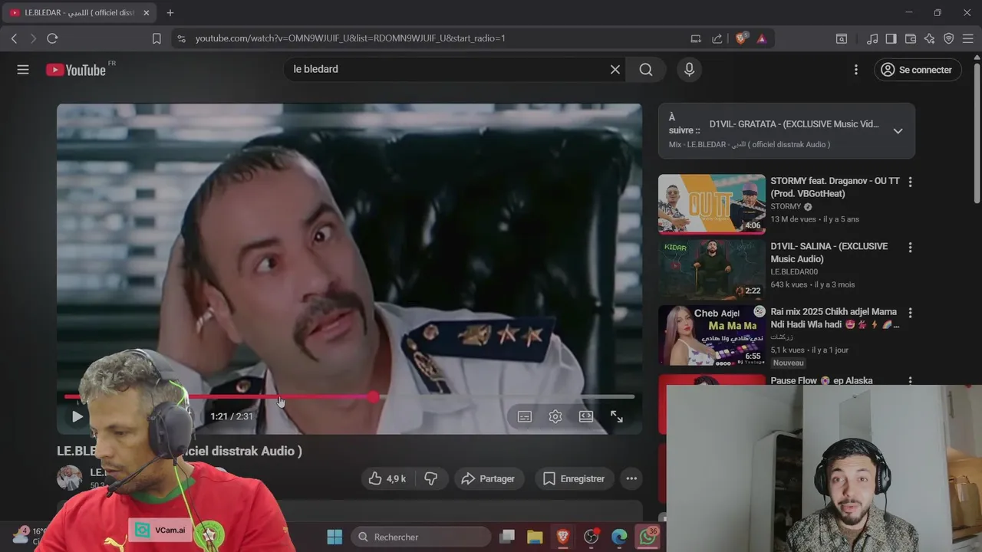The image size is (982, 552).
Task: Share the video via Partager
Action: tap(488, 478)
